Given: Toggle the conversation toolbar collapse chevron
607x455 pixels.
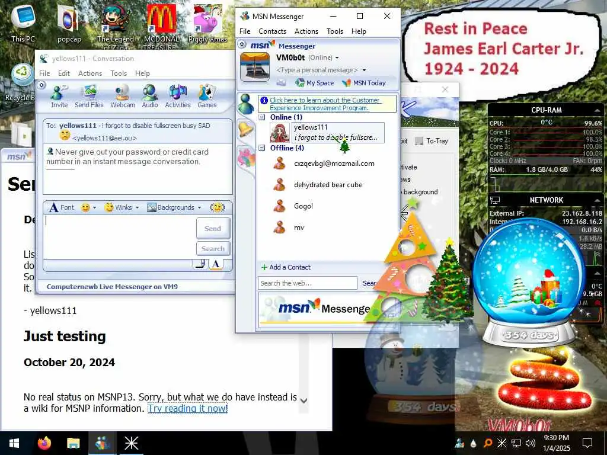Looking at the screenshot, I should coord(41,85).
